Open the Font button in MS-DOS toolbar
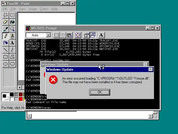 pos(101,35)
